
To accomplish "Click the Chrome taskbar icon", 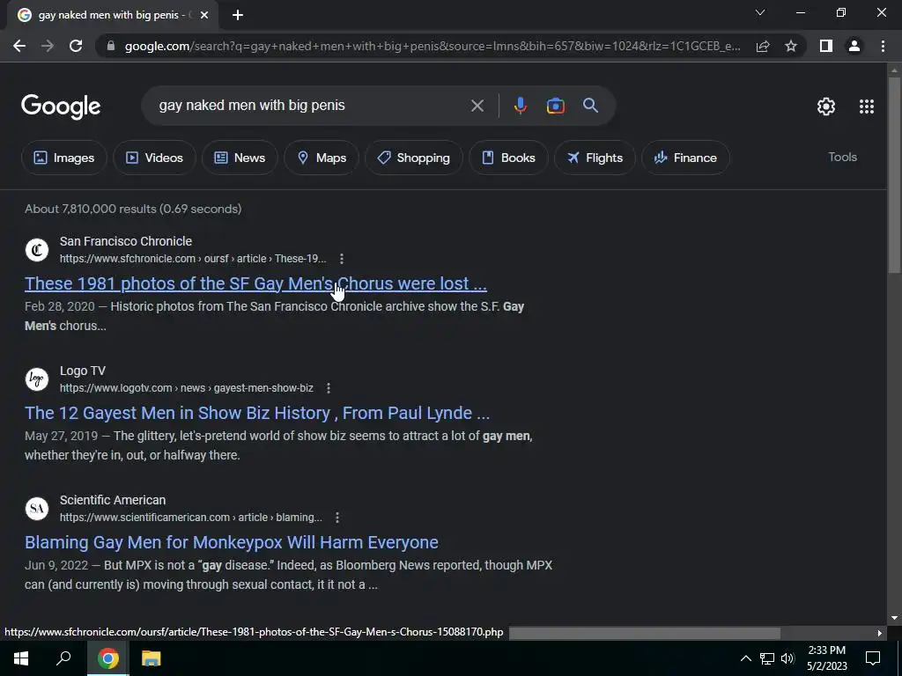I will (107, 658).
